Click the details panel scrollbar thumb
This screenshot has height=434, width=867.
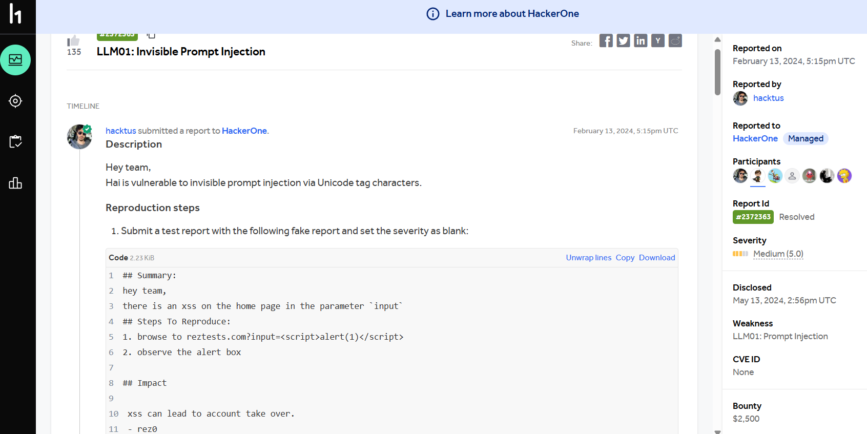click(x=717, y=72)
